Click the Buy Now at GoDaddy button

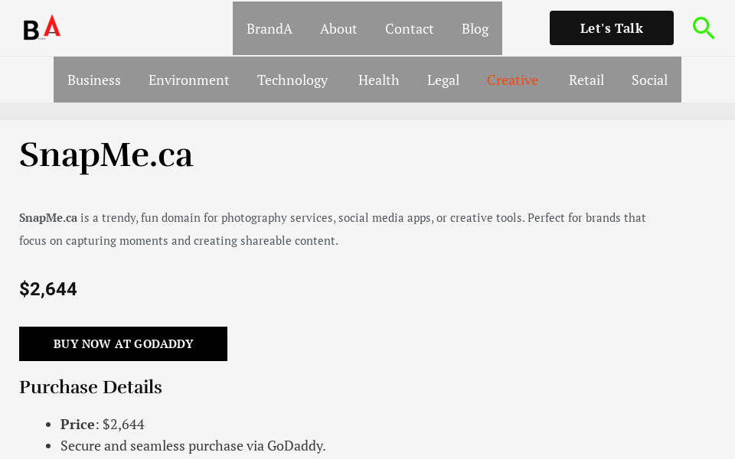tap(122, 343)
